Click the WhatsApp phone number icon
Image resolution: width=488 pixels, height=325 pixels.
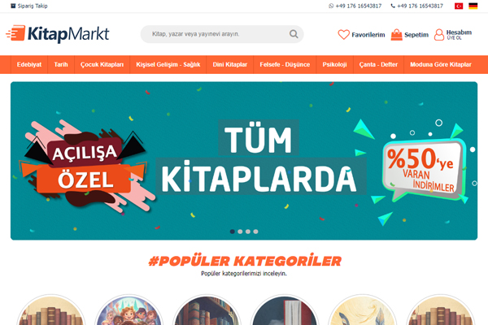tap(331, 6)
